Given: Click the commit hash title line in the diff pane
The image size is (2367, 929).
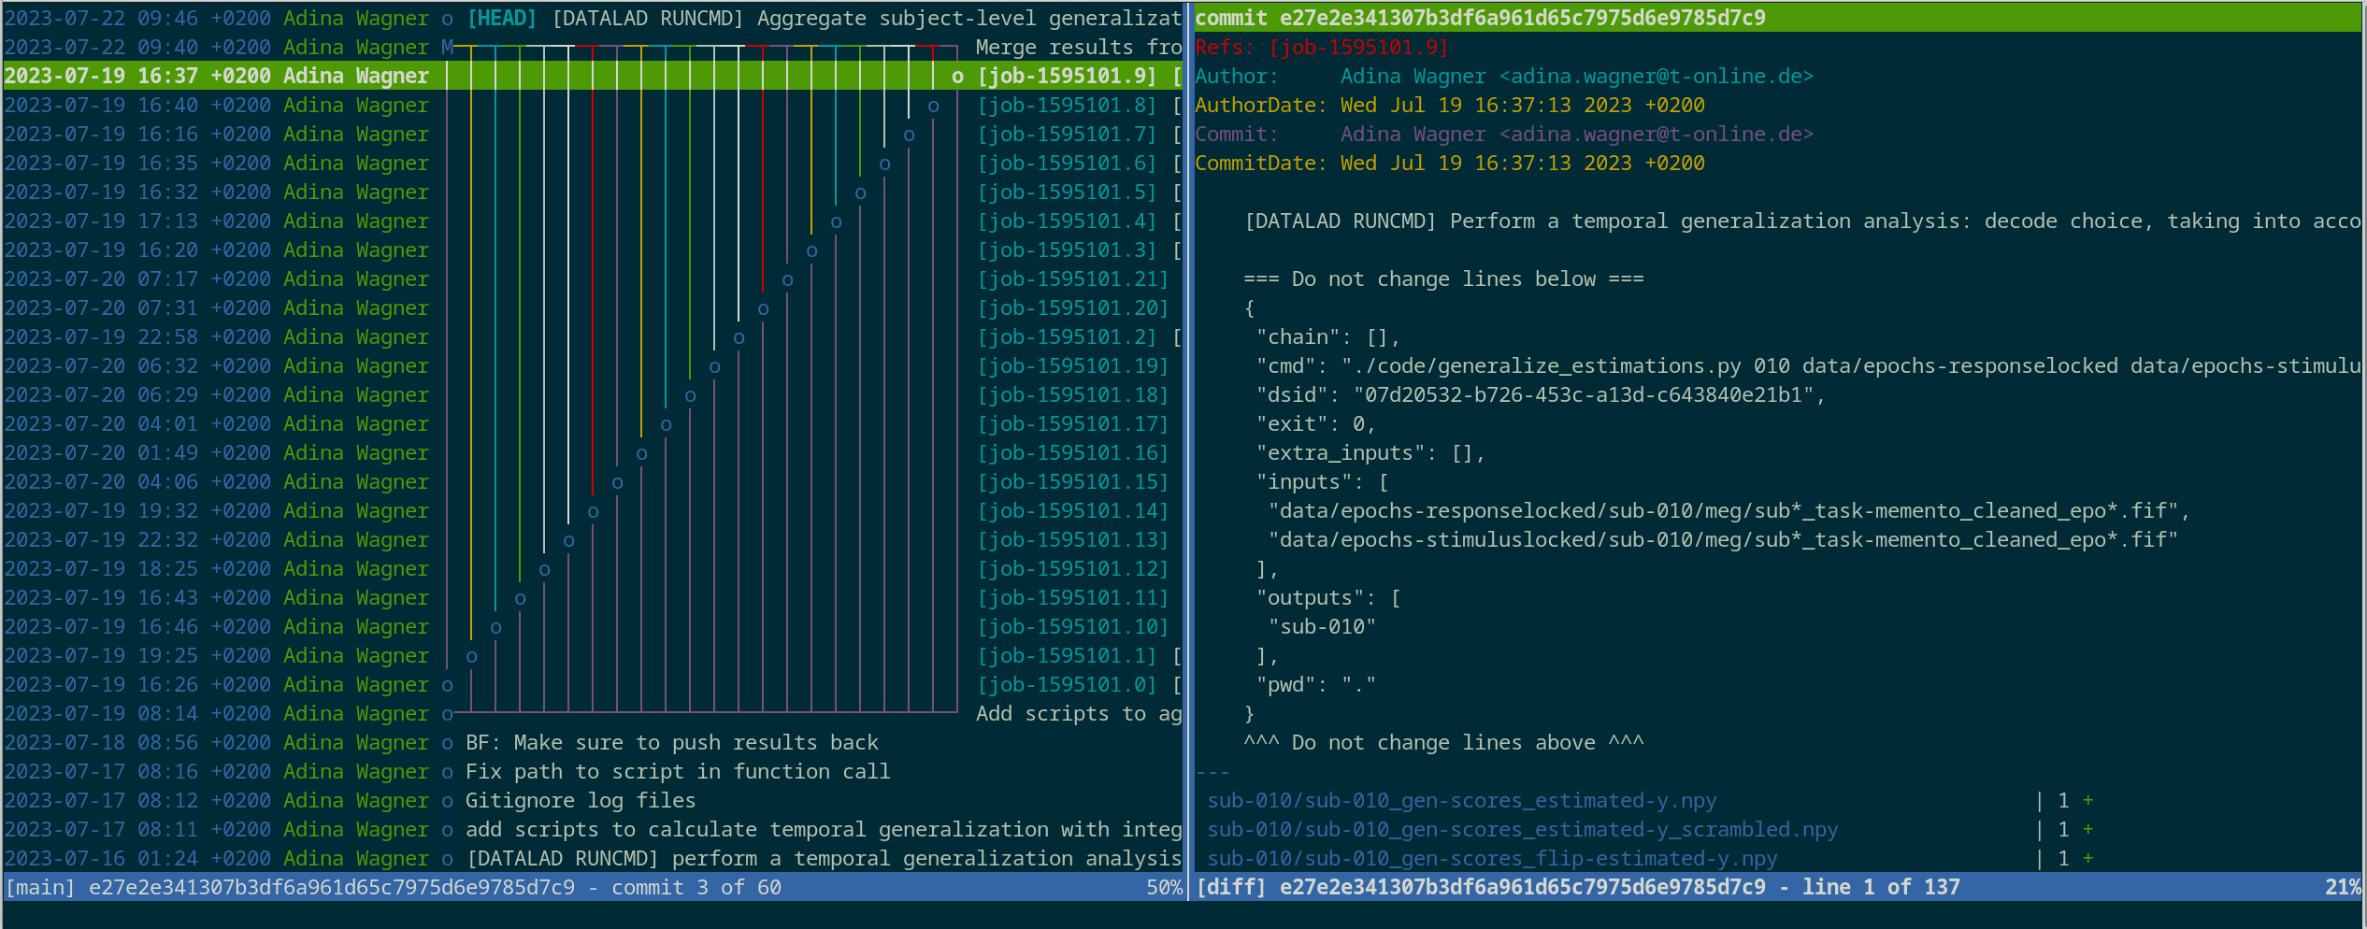Looking at the screenshot, I should click(x=1479, y=19).
